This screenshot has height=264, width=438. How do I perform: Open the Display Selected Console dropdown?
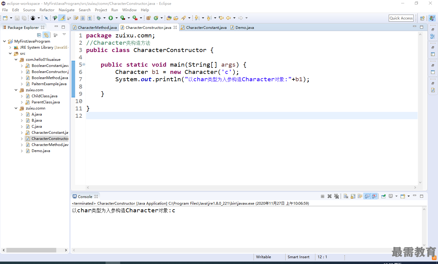(x=396, y=196)
